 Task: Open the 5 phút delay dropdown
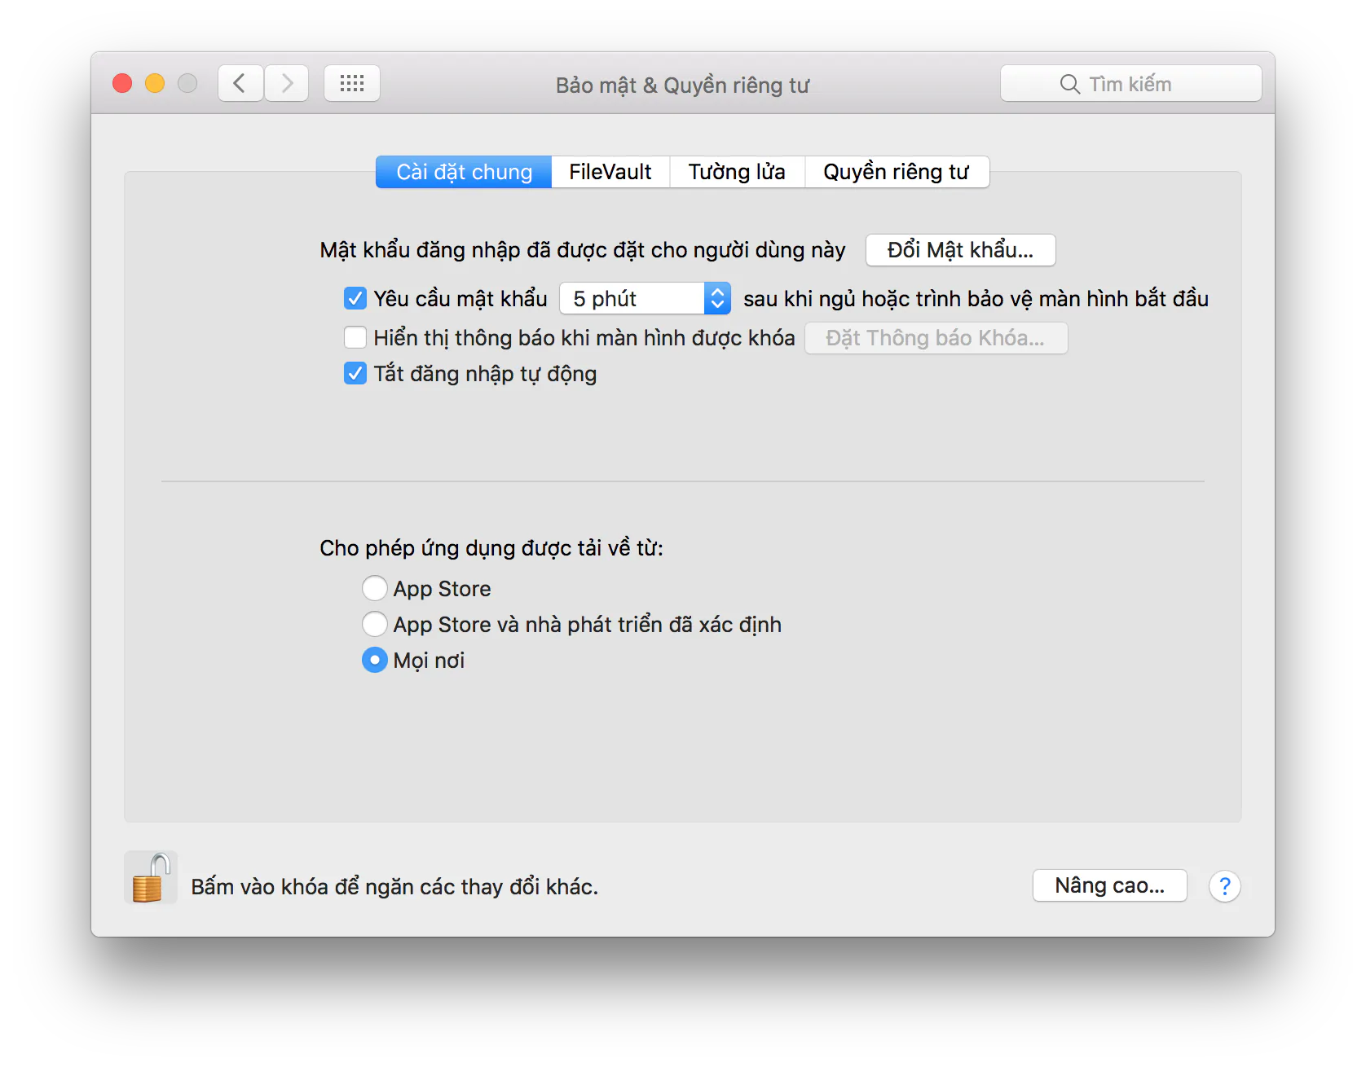(x=645, y=298)
